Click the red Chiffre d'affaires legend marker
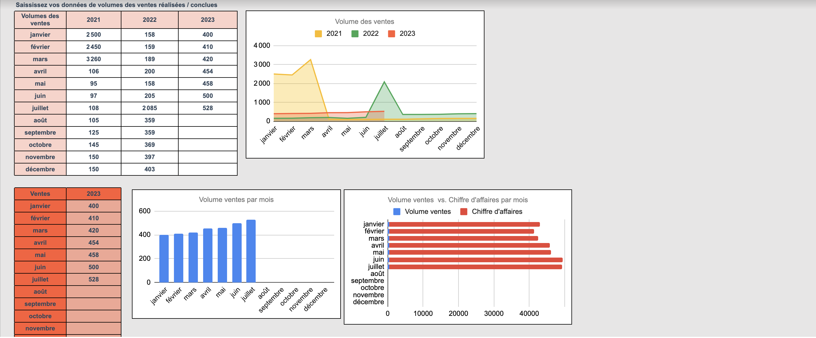The height and width of the screenshot is (338, 816). [465, 212]
